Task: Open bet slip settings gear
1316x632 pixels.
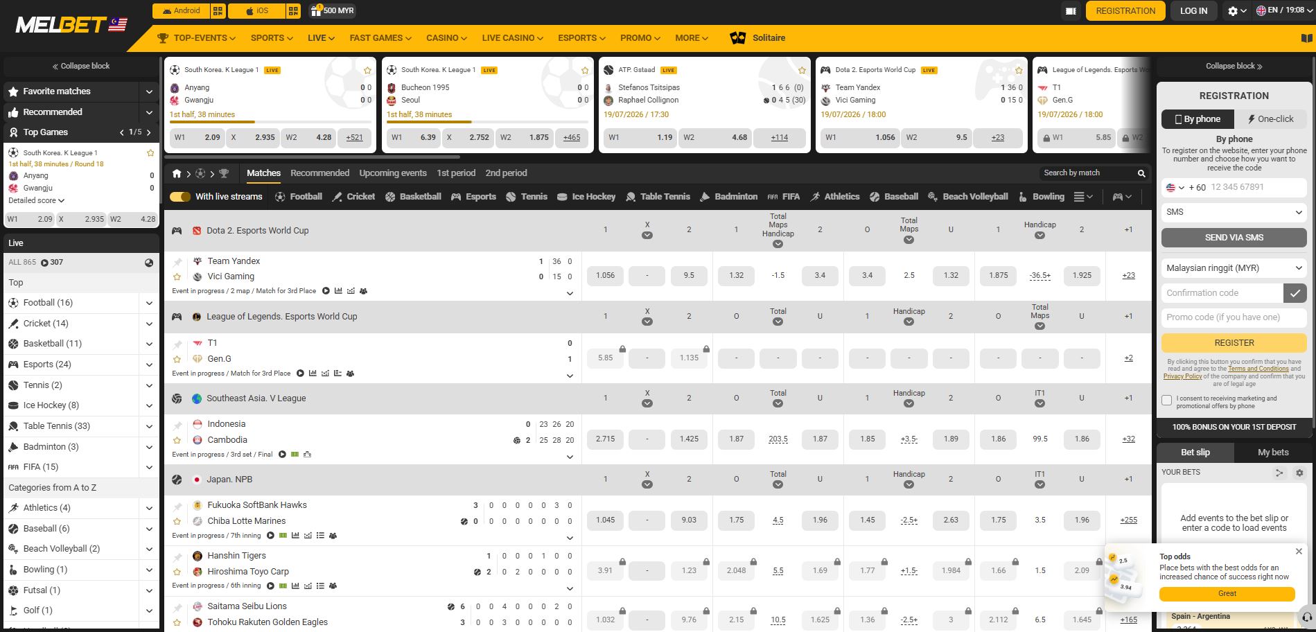Action: (1299, 473)
